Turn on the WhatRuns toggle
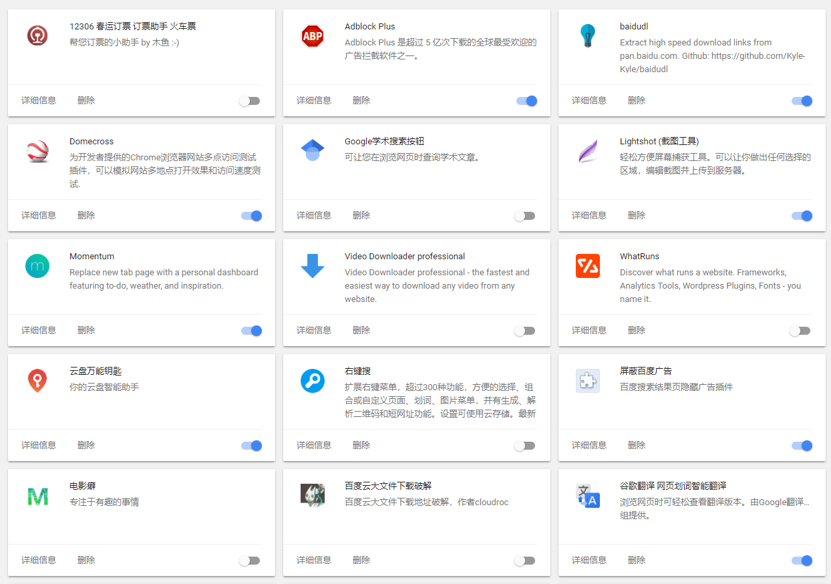The height and width of the screenshot is (584, 831). pyautogui.click(x=800, y=331)
